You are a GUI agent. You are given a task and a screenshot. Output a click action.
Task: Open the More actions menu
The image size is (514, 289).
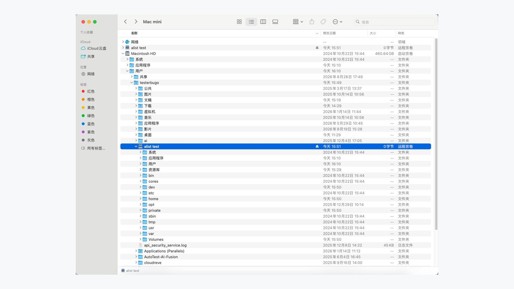(337, 22)
